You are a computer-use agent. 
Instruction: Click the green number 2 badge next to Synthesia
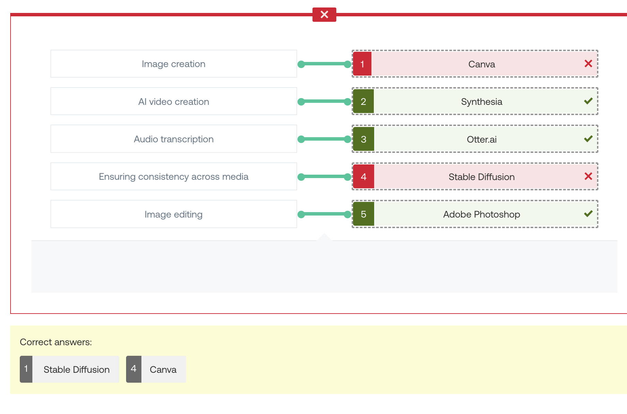coord(363,101)
